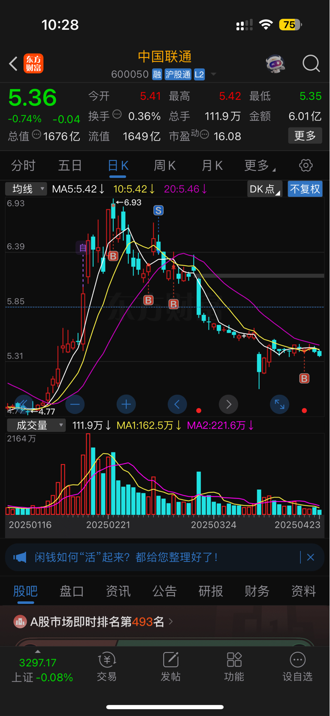The image size is (330, 716).
Task: Open the 财务 tab
Action: [257, 591]
